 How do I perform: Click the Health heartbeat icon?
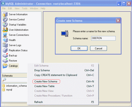click(5, 40)
